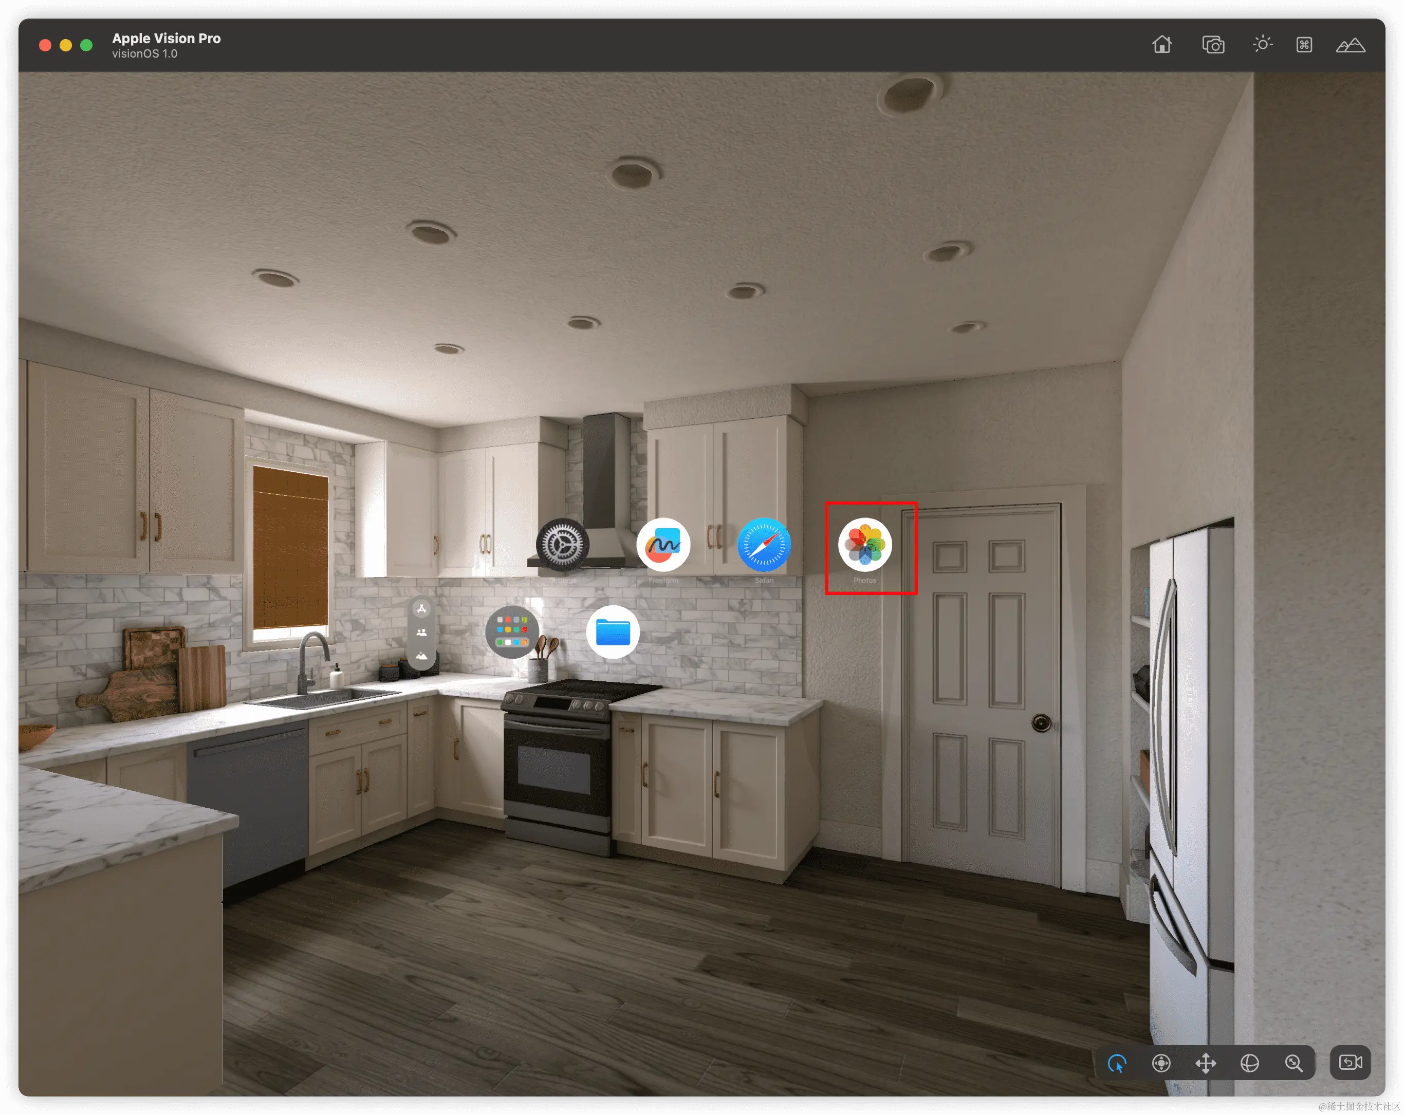Click the green full screen button
Screen dimensions: 1404x1115
coord(86,45)
